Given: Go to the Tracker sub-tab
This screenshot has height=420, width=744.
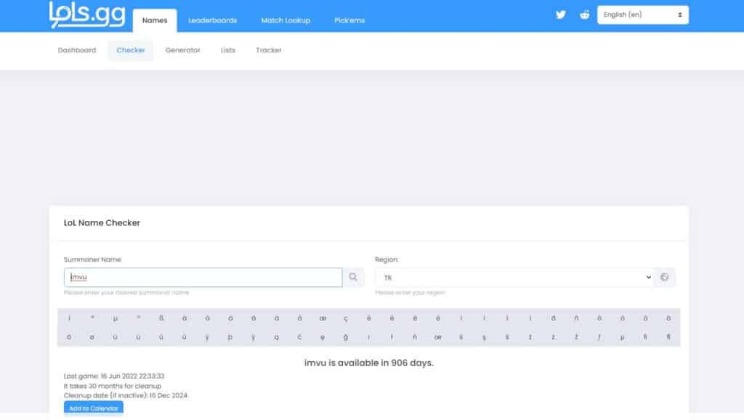Looking at the screenshot, I should click(x=269, y=50).
